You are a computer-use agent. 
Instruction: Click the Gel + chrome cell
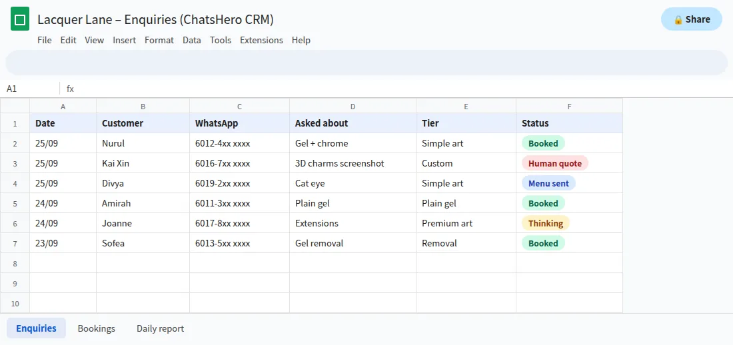pos(353,143)
